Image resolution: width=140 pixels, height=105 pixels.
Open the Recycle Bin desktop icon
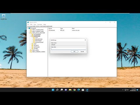(3, 17)
